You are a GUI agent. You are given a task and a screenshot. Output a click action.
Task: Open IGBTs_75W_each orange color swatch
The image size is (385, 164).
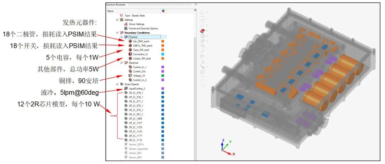[163, 45]
